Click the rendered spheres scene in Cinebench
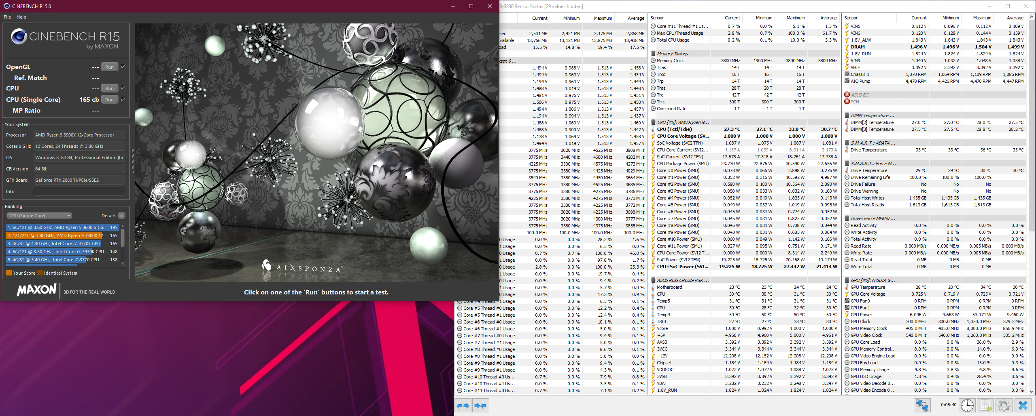This screenshot has height=416, width=1036. click(x=316, y=152)
